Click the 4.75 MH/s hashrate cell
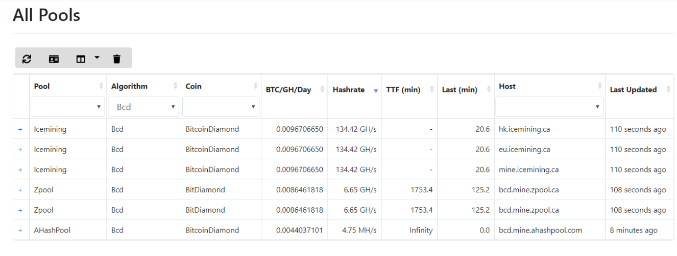The image size is (677, 256). pyautogui.click(x=359, y=230)
